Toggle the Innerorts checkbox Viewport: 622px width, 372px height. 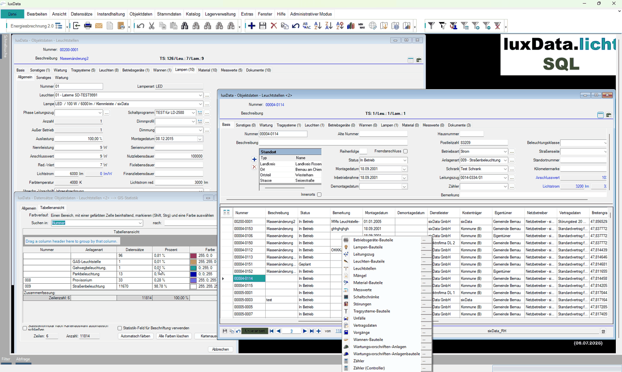319,195
